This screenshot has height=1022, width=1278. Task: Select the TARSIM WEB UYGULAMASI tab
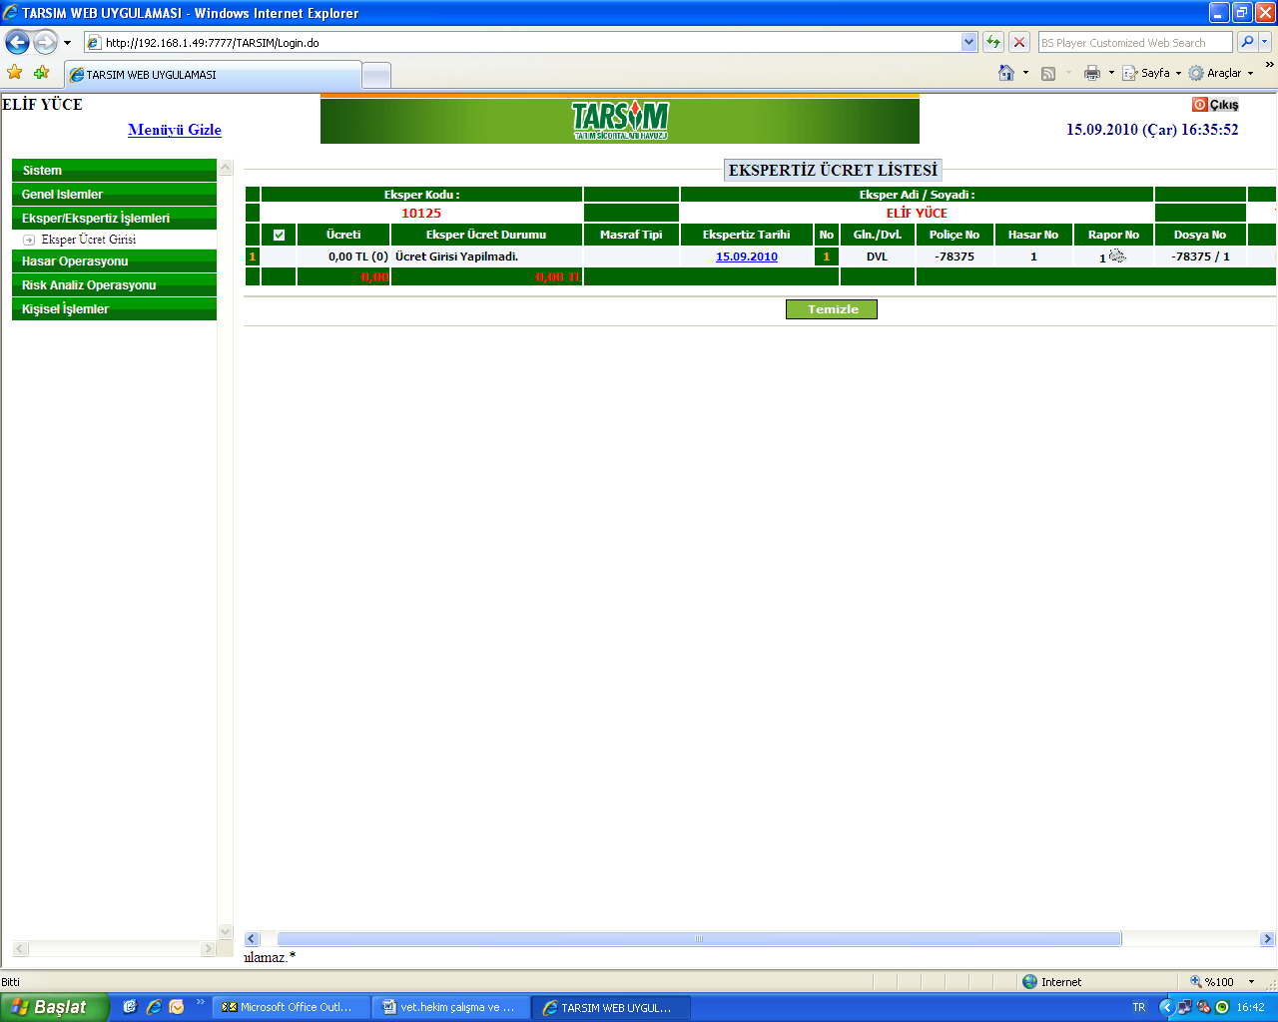[214, 75]
